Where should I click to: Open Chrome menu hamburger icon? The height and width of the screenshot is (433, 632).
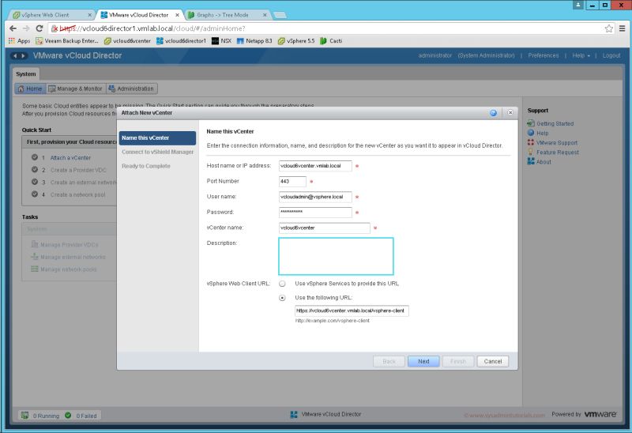(x=623, y=28)
